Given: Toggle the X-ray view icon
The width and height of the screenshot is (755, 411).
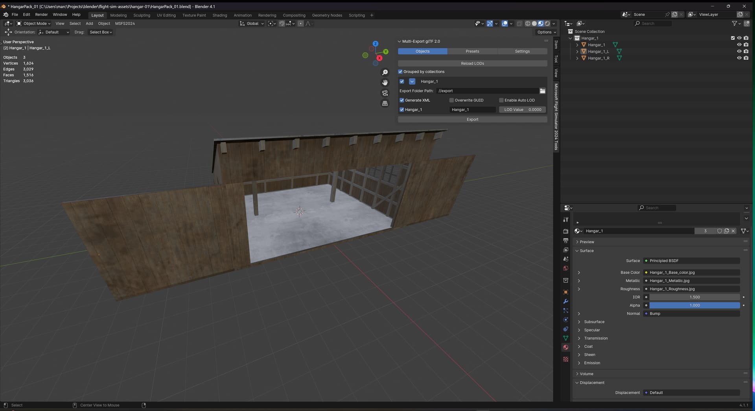Looking at the screenshot, I should (519, 24).
